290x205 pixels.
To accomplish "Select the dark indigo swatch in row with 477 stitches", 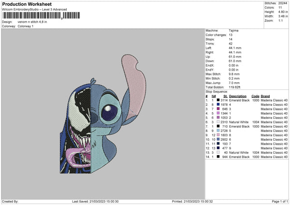I will (218, 148).
